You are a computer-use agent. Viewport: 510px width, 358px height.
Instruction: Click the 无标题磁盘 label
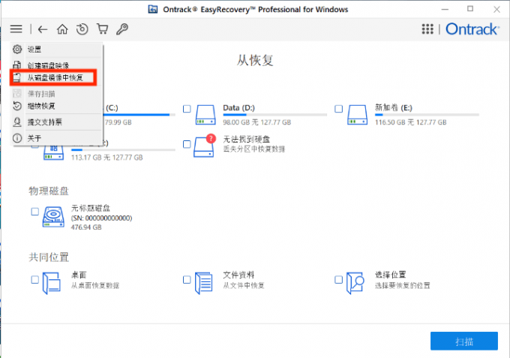pyautogui.click(x=91, y=208)
